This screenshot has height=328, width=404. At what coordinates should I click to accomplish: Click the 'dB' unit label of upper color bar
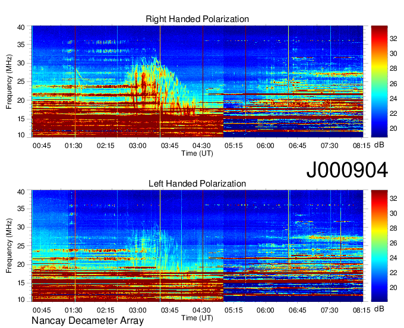coord(379,145)
